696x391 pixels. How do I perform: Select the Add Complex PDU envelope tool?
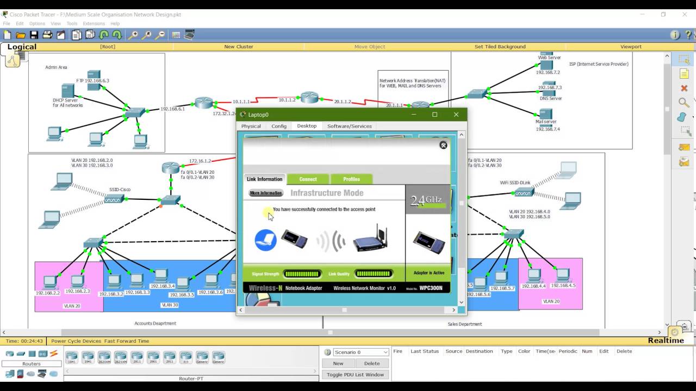(683, 162)
